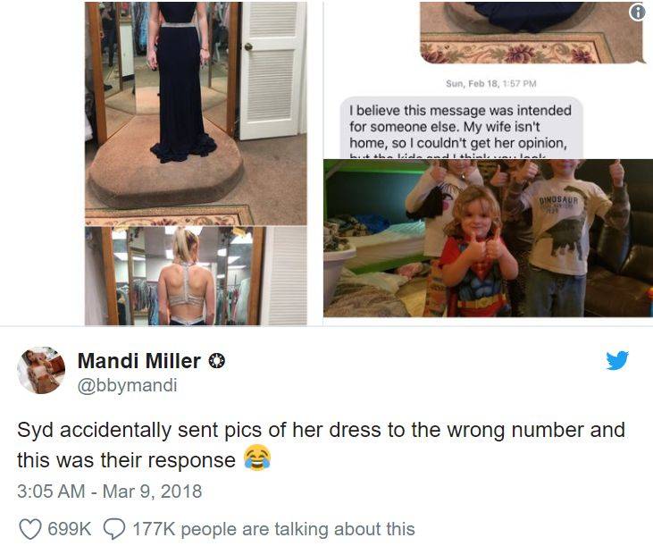
Task: Click the heart like icon
Action: (x=30, y=529)
